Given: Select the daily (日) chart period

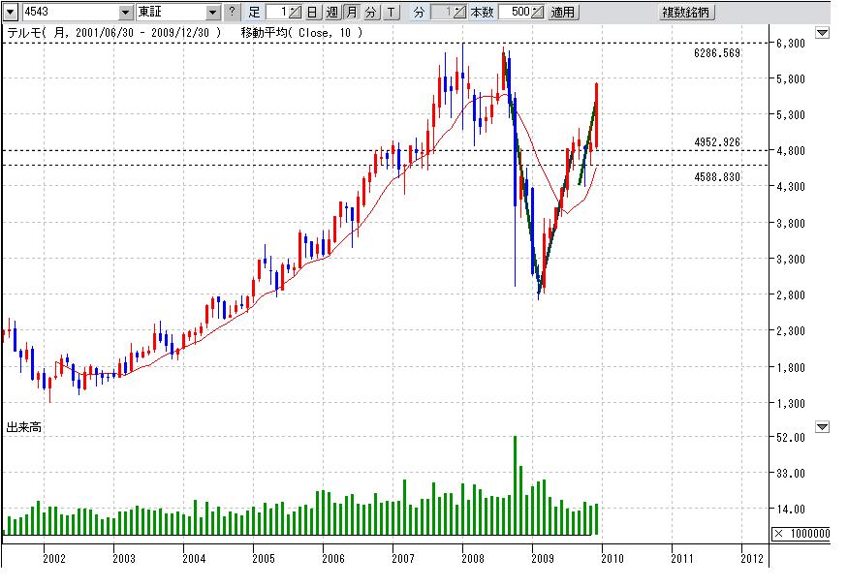Looking at the screenshot, I should coord(313,13).
